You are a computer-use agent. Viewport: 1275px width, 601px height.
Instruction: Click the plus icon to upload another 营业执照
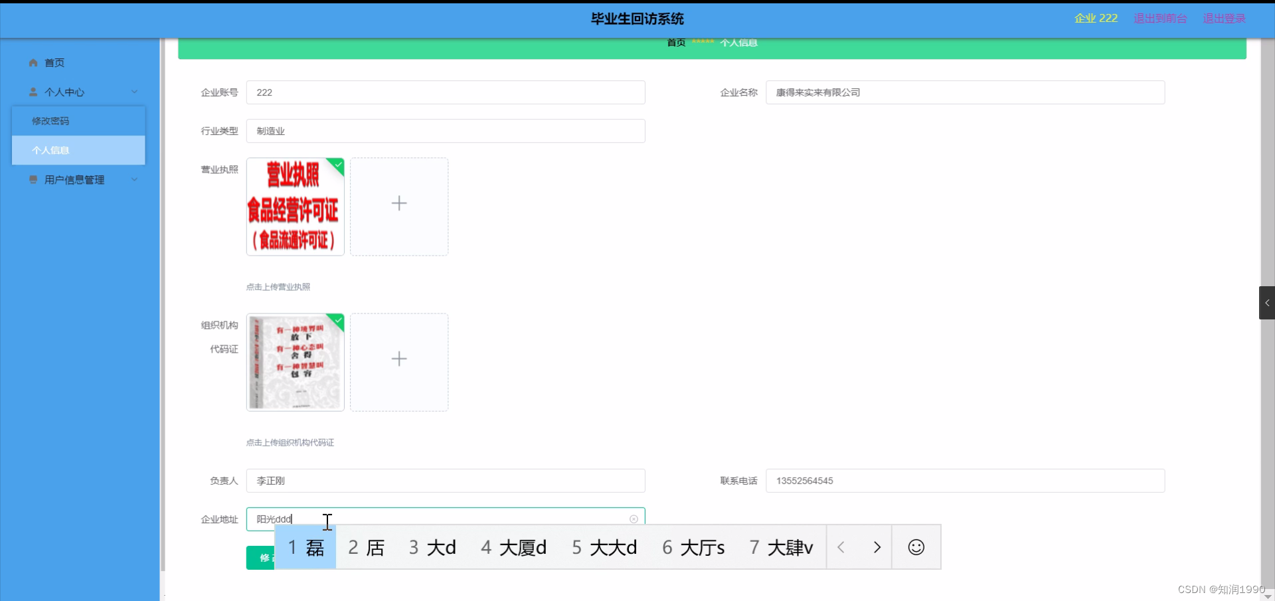(399, 204)
